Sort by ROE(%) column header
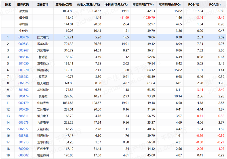Image resolution: width=227 pixels, height=159 pixels. [x=194, y=5]
